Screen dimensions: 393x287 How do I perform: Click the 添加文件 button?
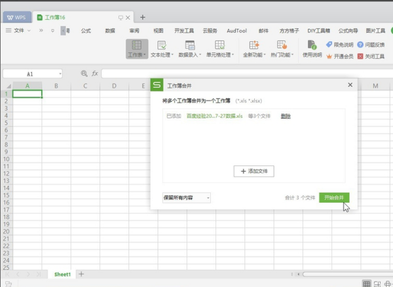[253, 171]
